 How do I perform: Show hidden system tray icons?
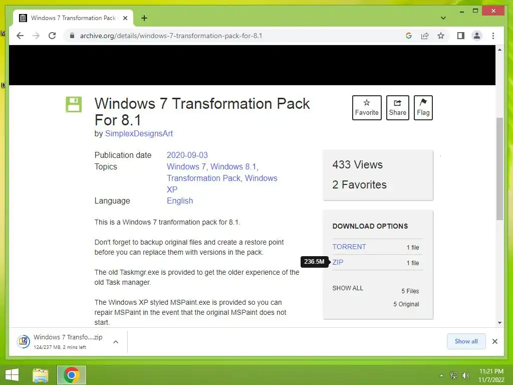(441, 375)
